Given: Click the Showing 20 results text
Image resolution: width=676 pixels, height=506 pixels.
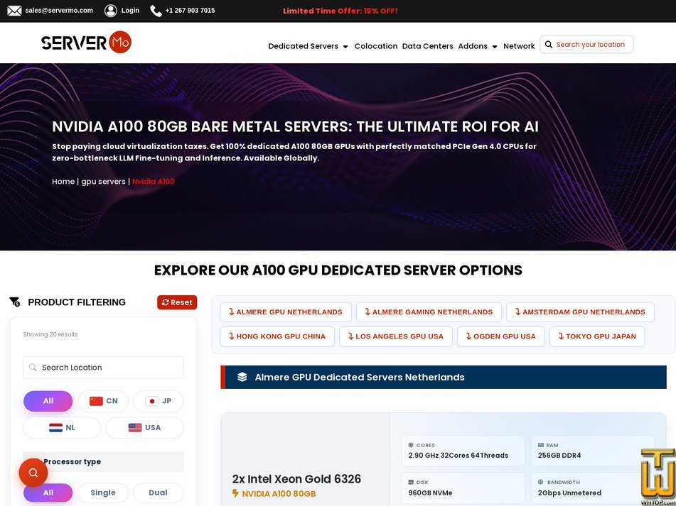Looking at the screenshot, I should pos(50,334).
